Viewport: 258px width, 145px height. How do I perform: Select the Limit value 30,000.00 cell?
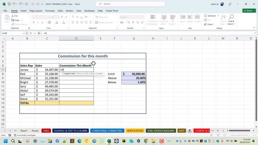134,74
